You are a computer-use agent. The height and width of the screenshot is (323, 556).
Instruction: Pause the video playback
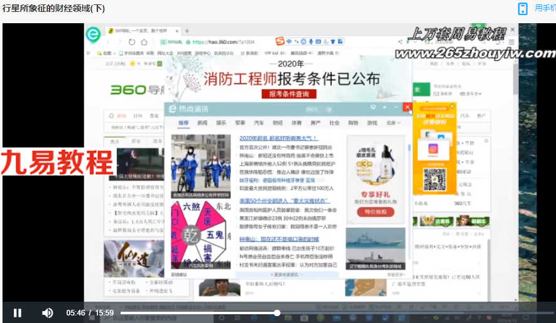point(18,313)
